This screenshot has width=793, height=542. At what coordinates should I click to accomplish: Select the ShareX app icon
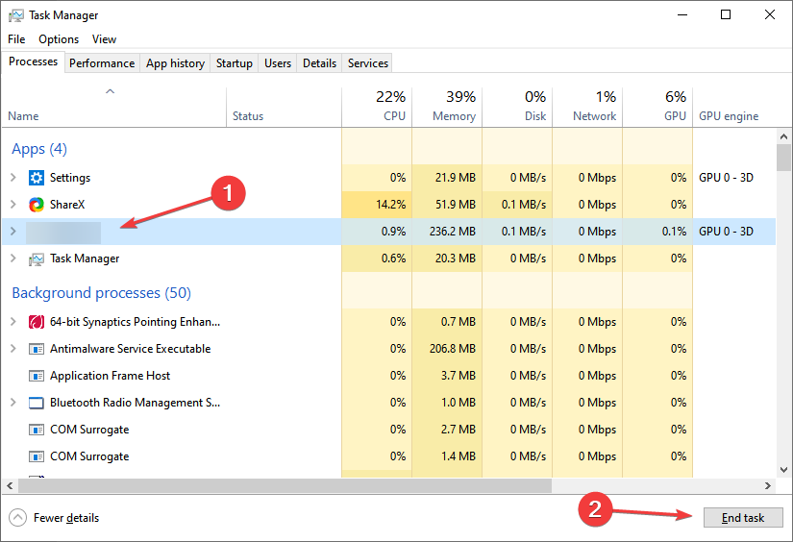(37, 205)
